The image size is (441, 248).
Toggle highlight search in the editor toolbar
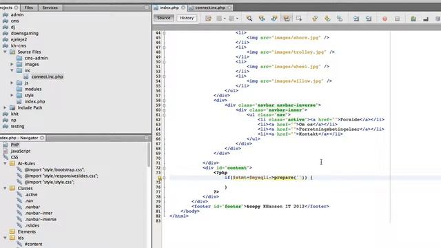[x=287, y=19]
